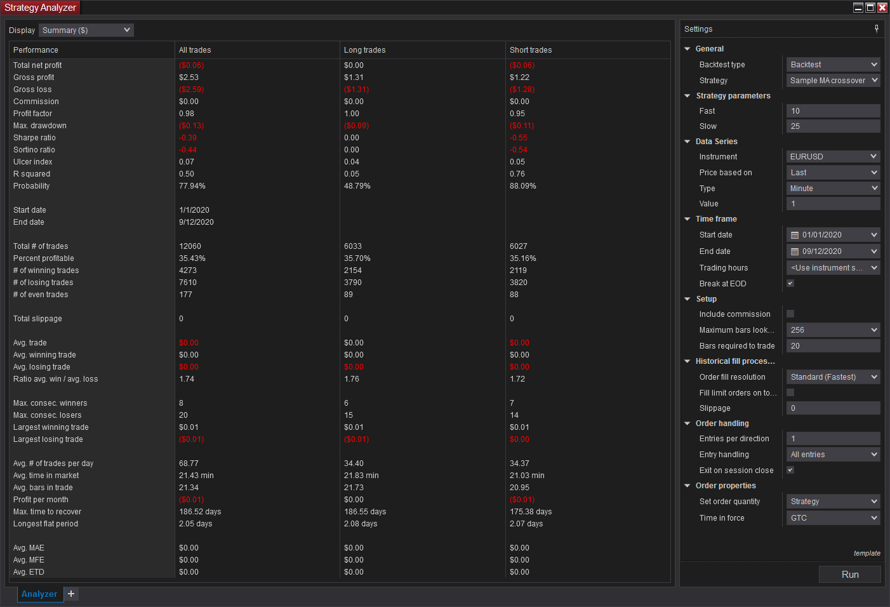This screenshot has height=607, width=890.
Task: Collapse the Historical fill processing section
Action: tap(687, 361)
